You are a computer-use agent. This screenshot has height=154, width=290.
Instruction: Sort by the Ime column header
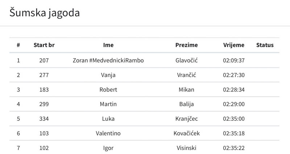click(108, 45)
